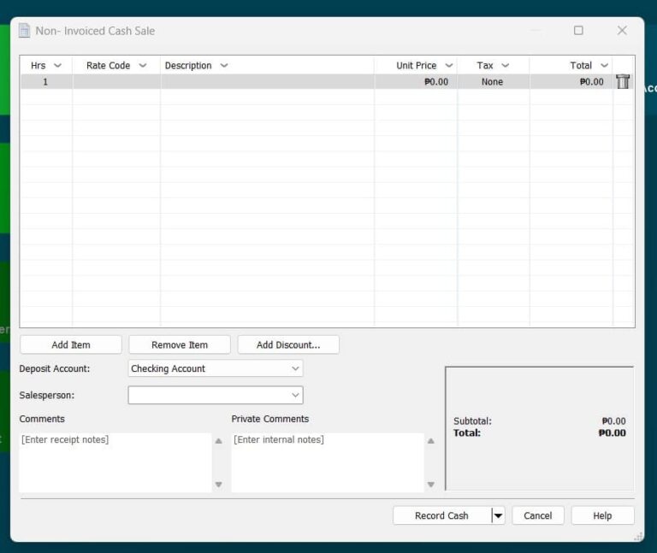Click into the Private Comments internal notes field
This screenshot has width=657, height=553.
pos(328,462)
